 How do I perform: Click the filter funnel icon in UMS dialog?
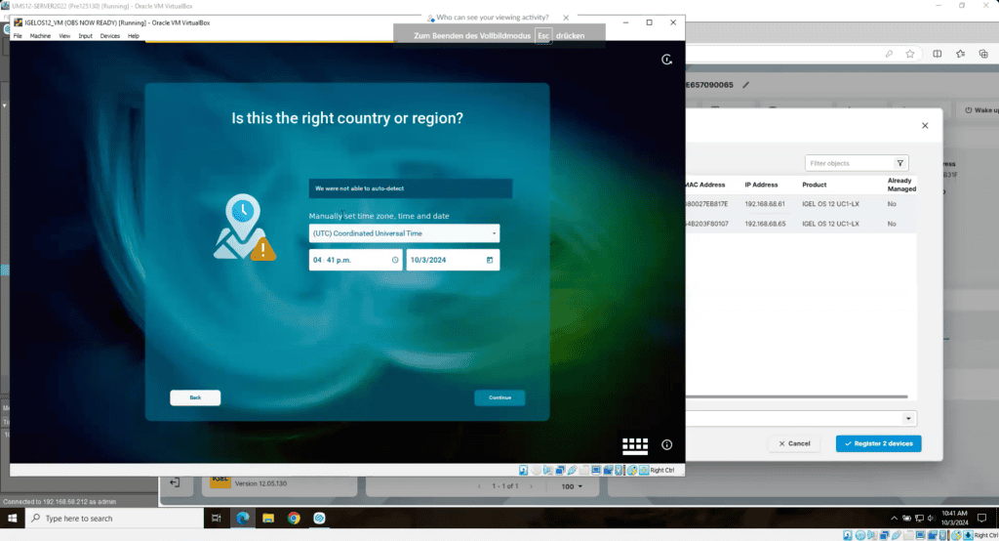click(899, 163)
